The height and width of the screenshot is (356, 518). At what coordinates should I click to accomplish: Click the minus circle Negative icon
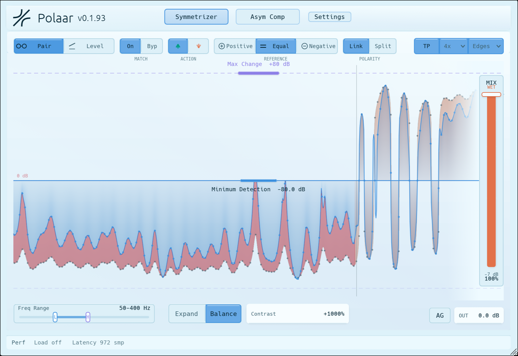pos(304,46)
